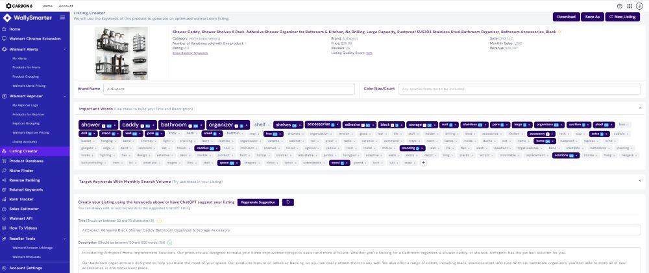
Task: Click the Walmart Chrome Extension icon
Action: pos(4,39)
